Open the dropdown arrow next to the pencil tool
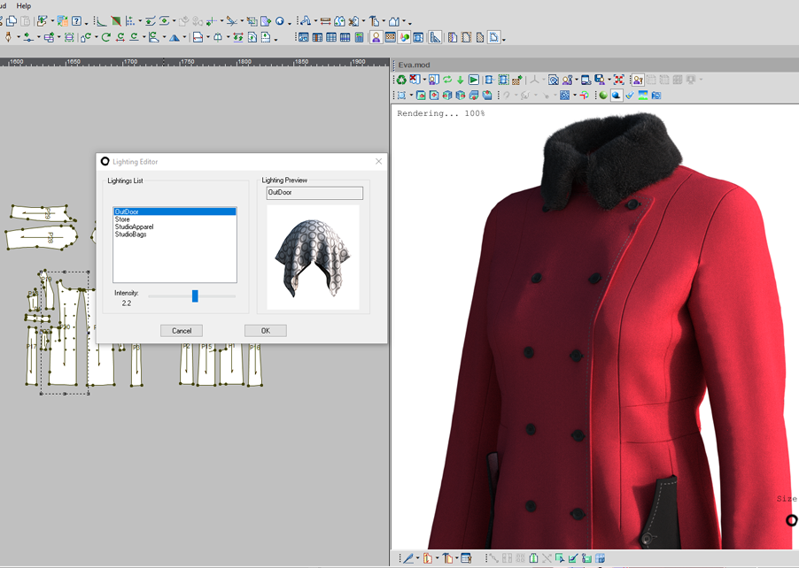The width and height of the screenshot is (799, 568). [418, 558]
